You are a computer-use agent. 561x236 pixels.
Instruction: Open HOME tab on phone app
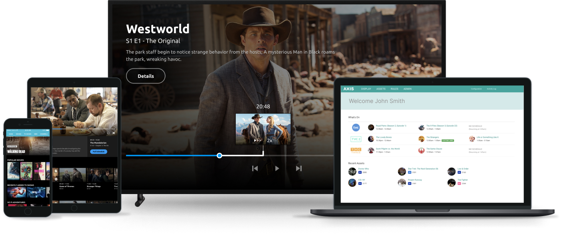[11, 134]
